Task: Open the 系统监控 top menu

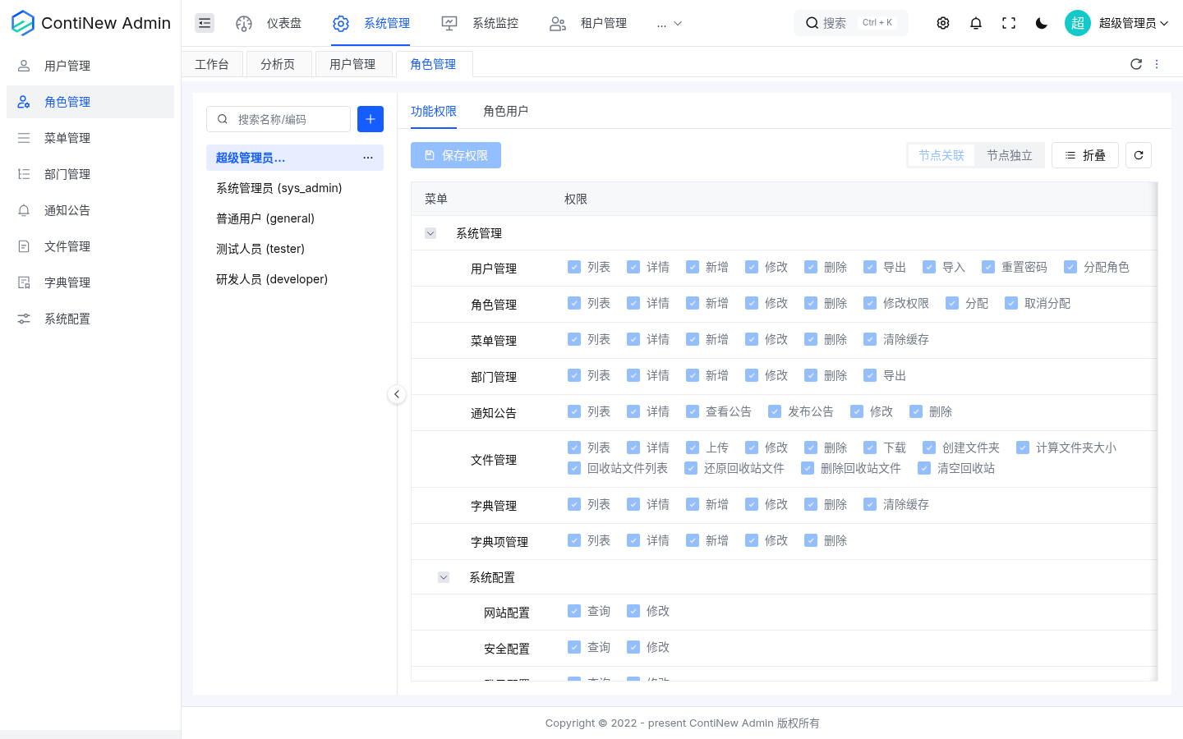Action: pos(480,23)
